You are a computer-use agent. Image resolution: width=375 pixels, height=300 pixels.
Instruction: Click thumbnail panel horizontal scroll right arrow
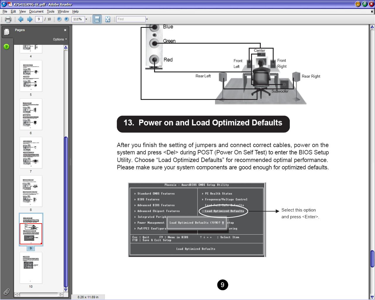pyautogui.click(x=61, y=294)
